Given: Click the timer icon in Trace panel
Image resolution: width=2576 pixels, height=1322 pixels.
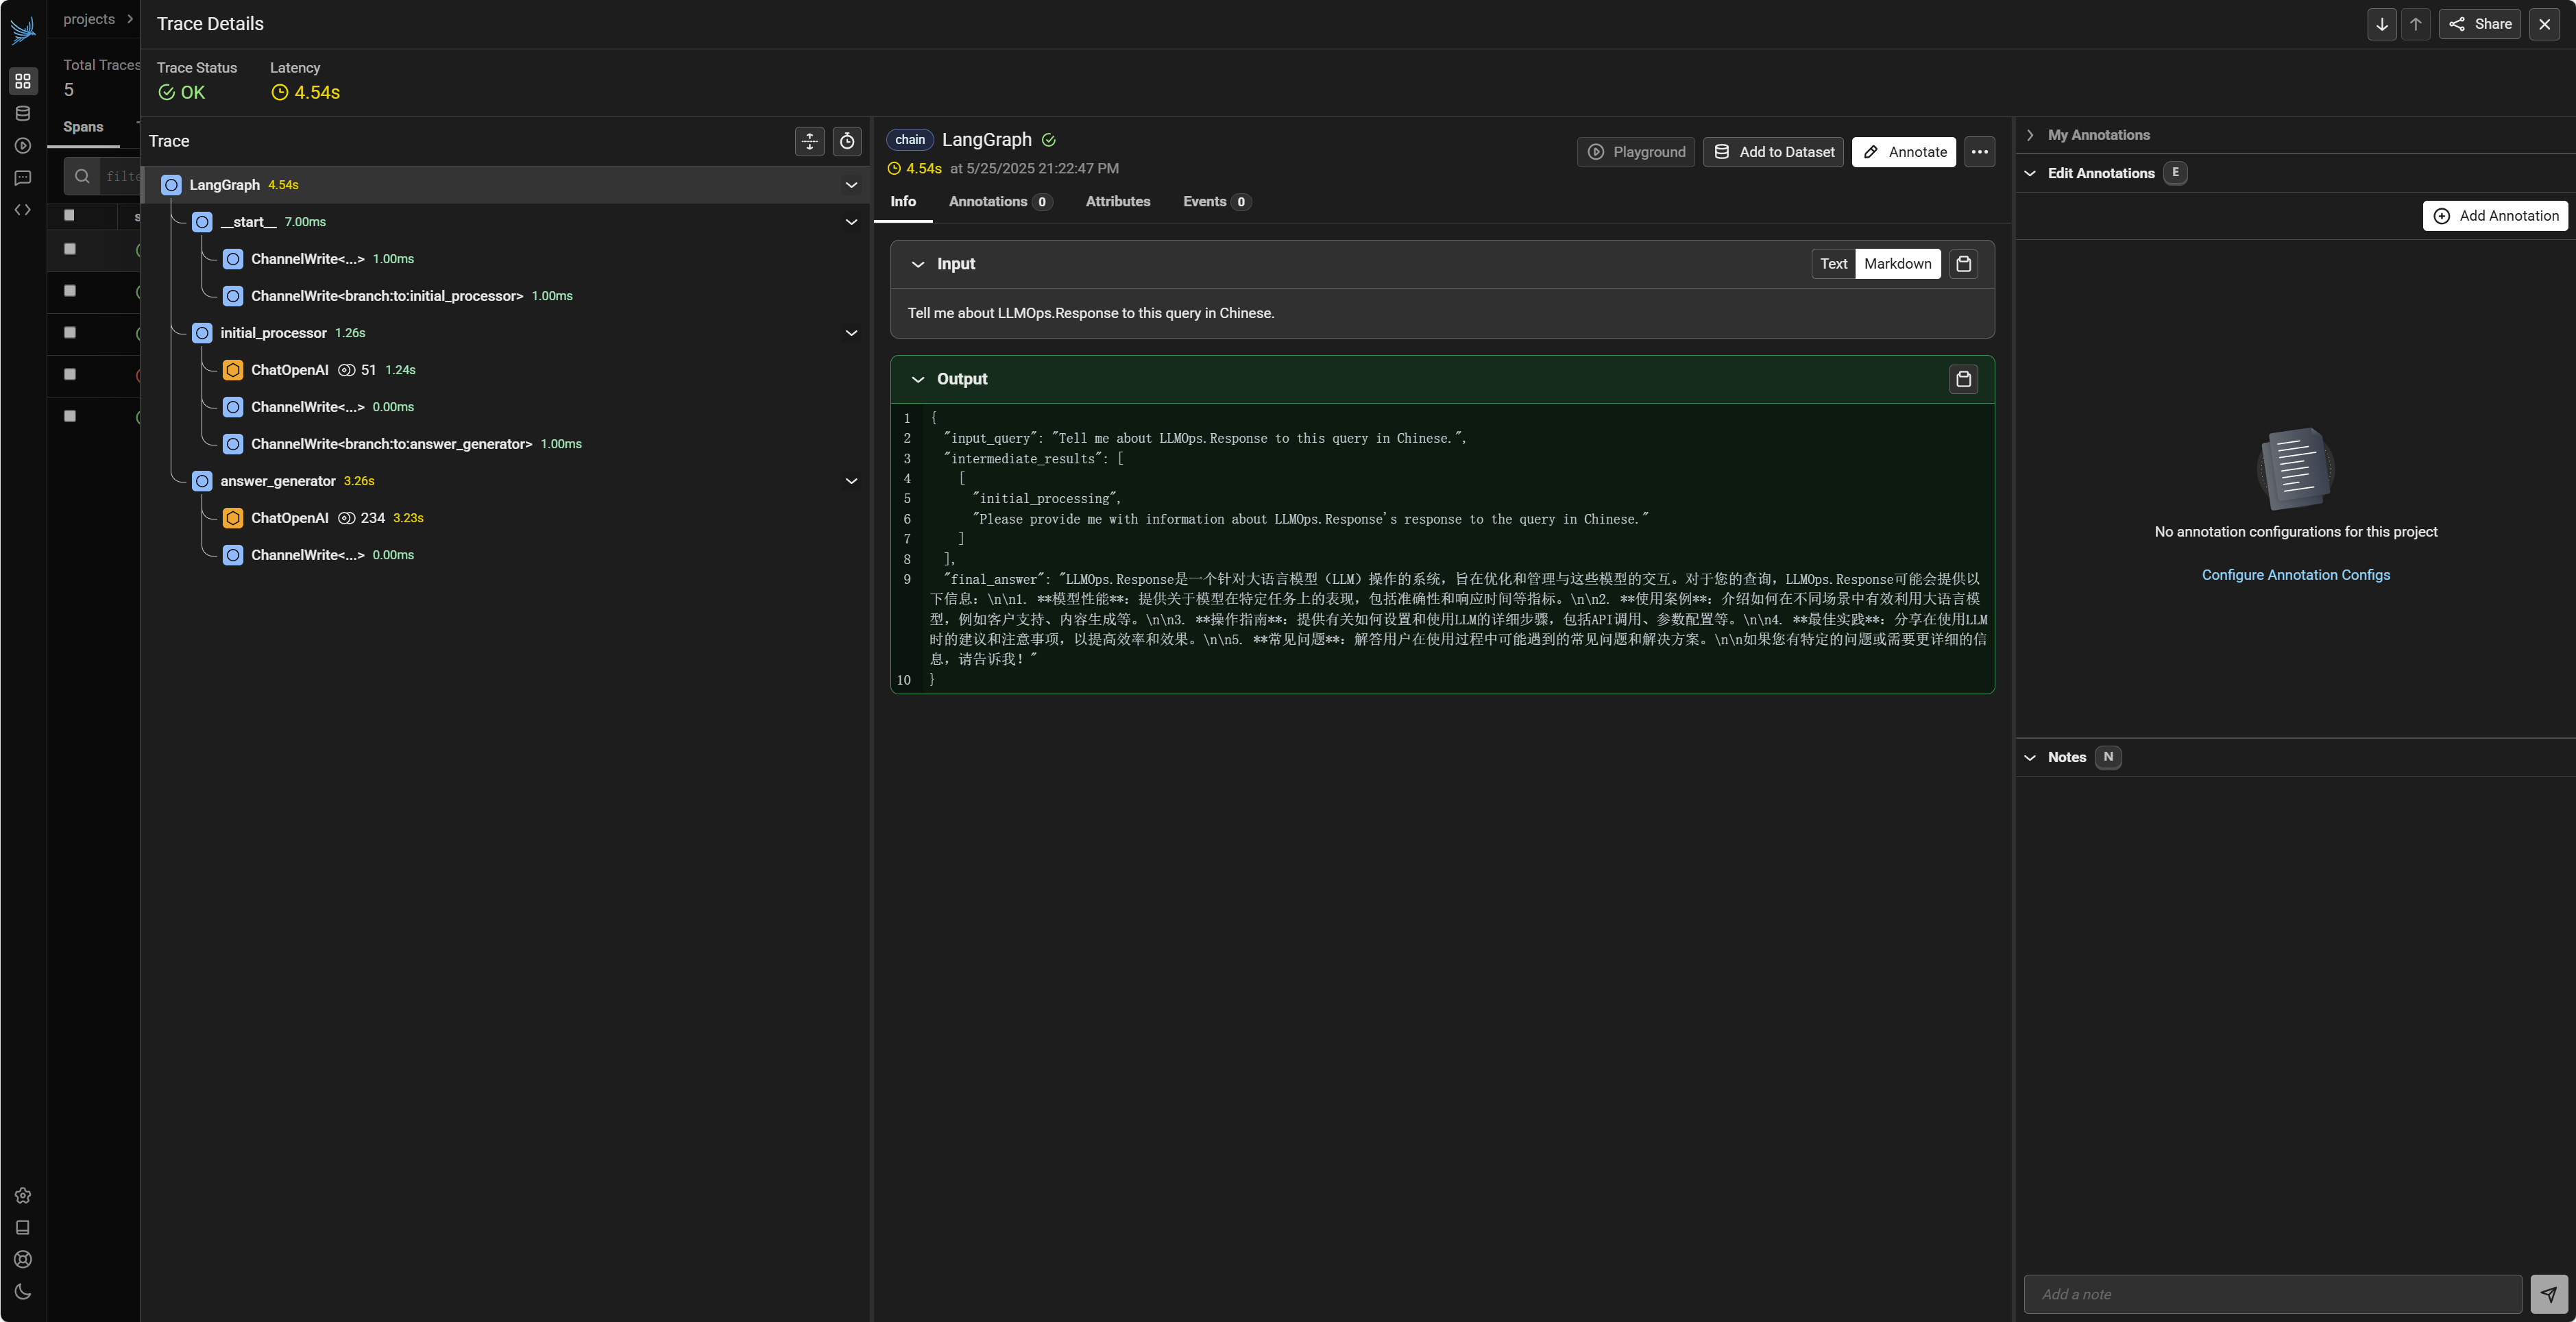Looking at the screenshot, I should pos(847,141).
